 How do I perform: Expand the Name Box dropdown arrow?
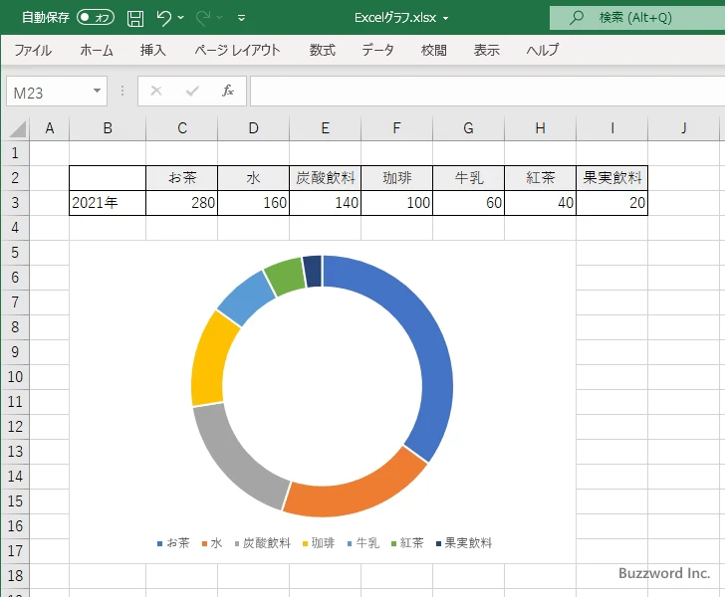[x=98, y=91]
